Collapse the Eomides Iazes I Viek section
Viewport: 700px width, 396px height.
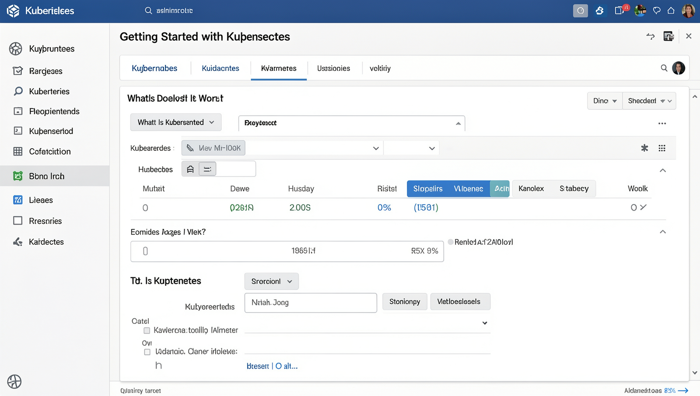(x=663, y=232)
